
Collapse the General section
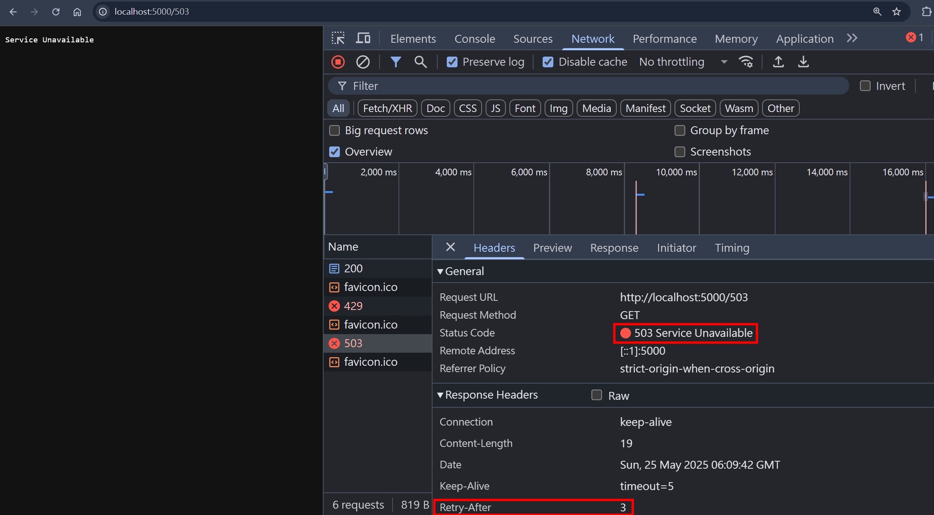(x=461, y=271)
